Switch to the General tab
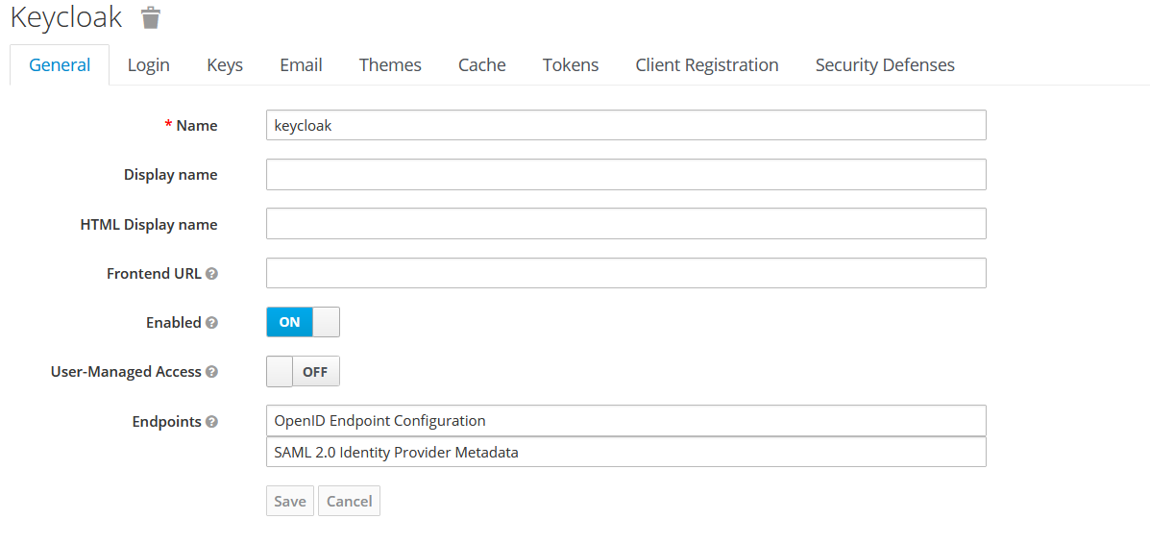The image size is (1150, 544). (60, 64)
